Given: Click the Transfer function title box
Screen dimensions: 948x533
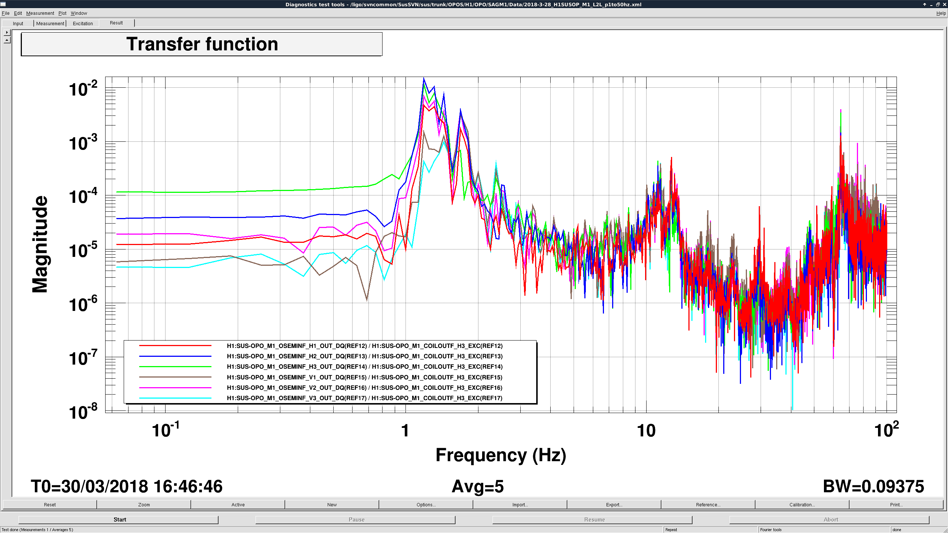Looking at the screenshot, I should (x=202, y=44).
